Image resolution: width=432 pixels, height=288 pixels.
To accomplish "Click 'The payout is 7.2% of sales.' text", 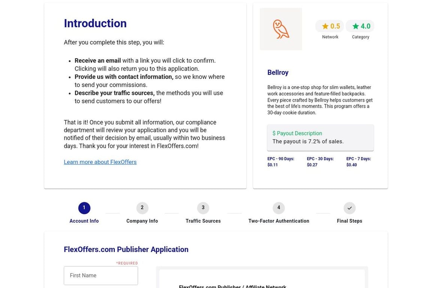I will (308, 141).
